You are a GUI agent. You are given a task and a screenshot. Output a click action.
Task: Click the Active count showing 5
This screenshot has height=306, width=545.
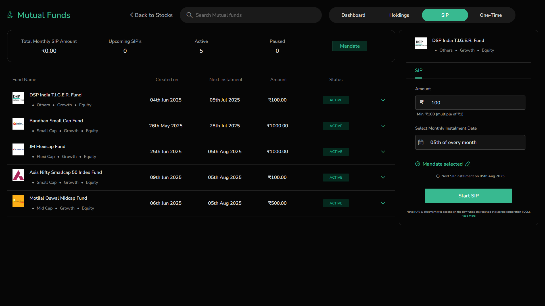(201, 51)
